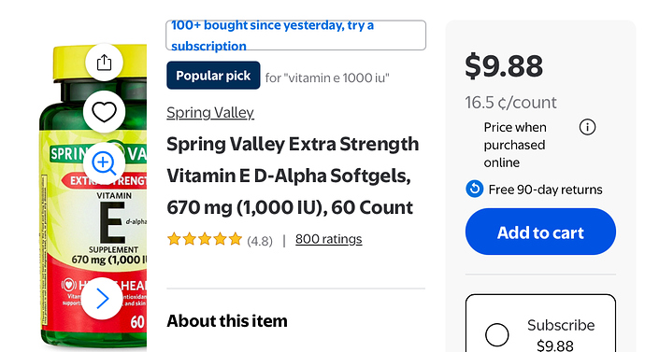
Task: View the 800 ratings link
Action: (x=329, y=239)
